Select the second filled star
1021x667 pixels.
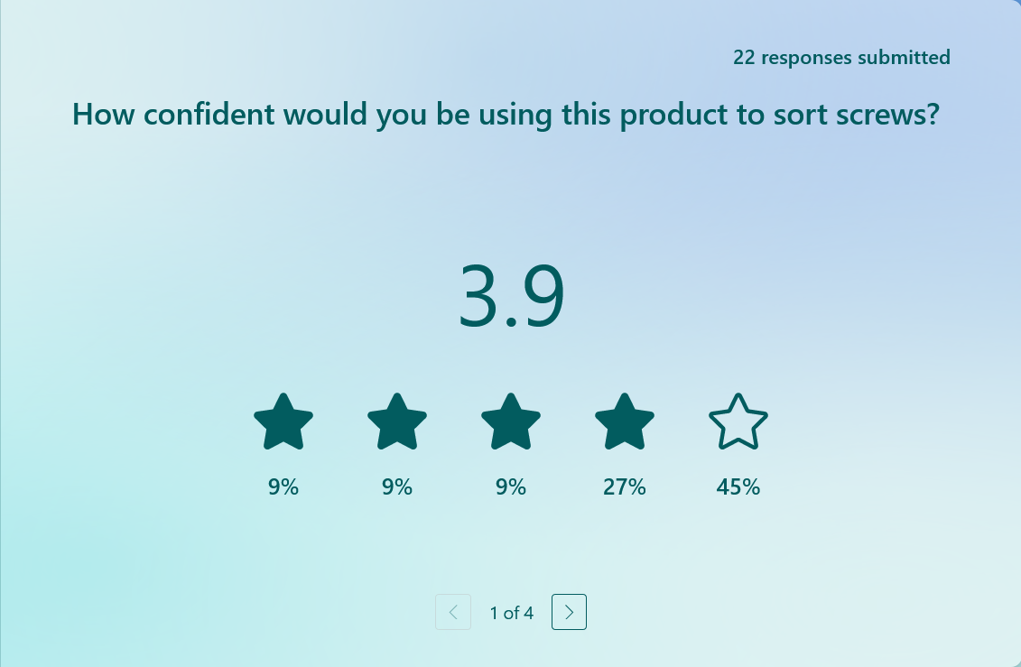[x=397, y=422]
